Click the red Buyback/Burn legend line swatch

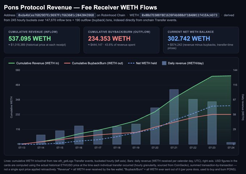click(67, 63)
